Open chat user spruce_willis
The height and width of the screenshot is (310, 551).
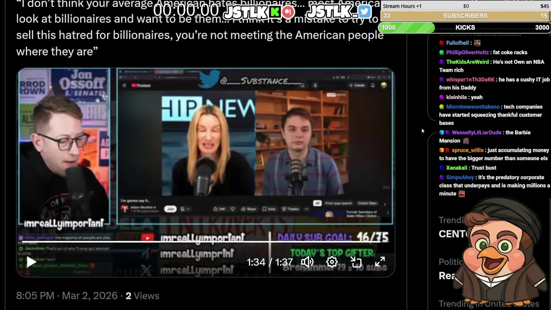(467, 150)
